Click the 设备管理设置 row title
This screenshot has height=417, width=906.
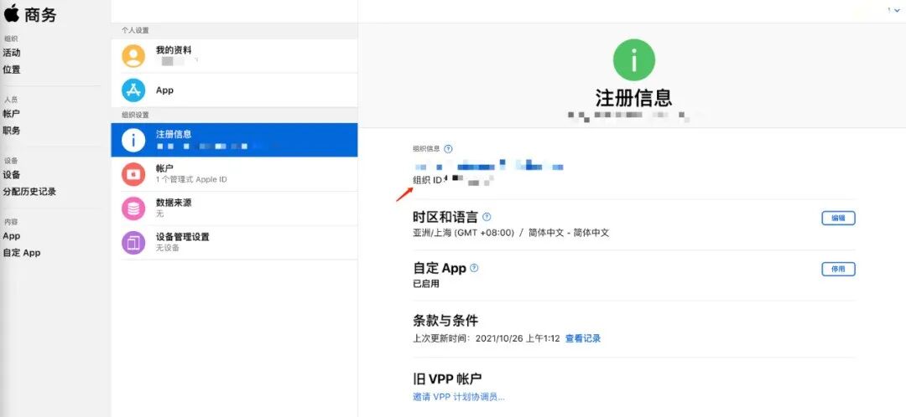183,236
